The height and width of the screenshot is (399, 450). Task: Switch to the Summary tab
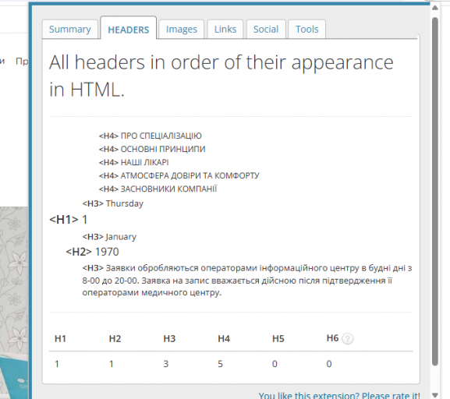point(70,30)
